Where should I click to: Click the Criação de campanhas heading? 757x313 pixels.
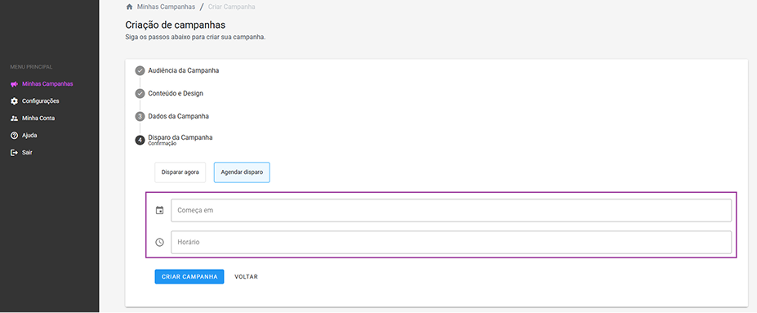click(x=176, y=25)
